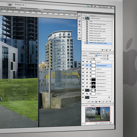Switch to the Channels tab

click(93, 53)
